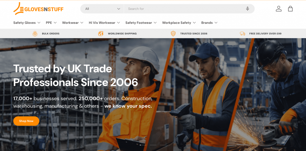The image size is (306, 151).
Task: Open the Safety Footwear menu item
Action: (141, 23)
